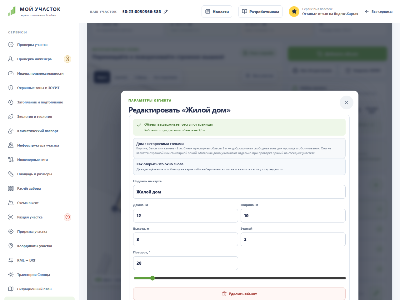400x300 pixels.
Task: Click the Этажей input field
Action: coord(293,239)
